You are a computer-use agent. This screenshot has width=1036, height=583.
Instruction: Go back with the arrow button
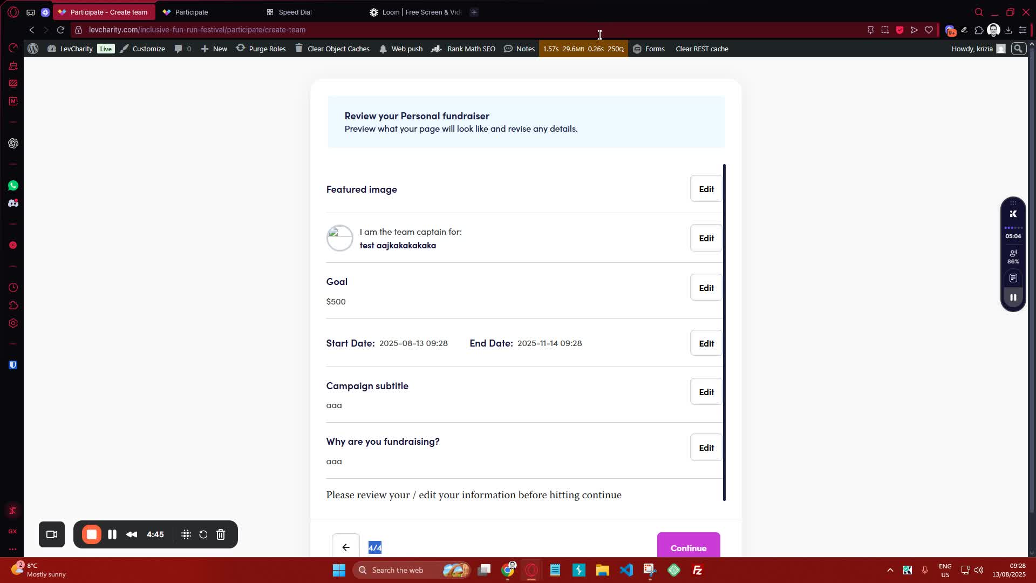[x=346, y=547]
